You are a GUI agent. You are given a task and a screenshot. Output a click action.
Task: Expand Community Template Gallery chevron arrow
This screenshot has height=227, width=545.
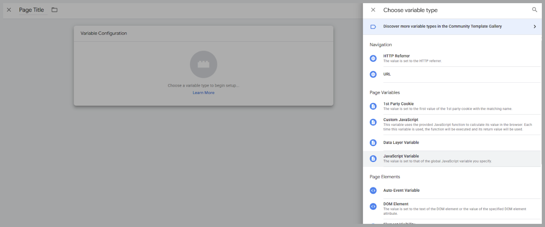[535, 26]
